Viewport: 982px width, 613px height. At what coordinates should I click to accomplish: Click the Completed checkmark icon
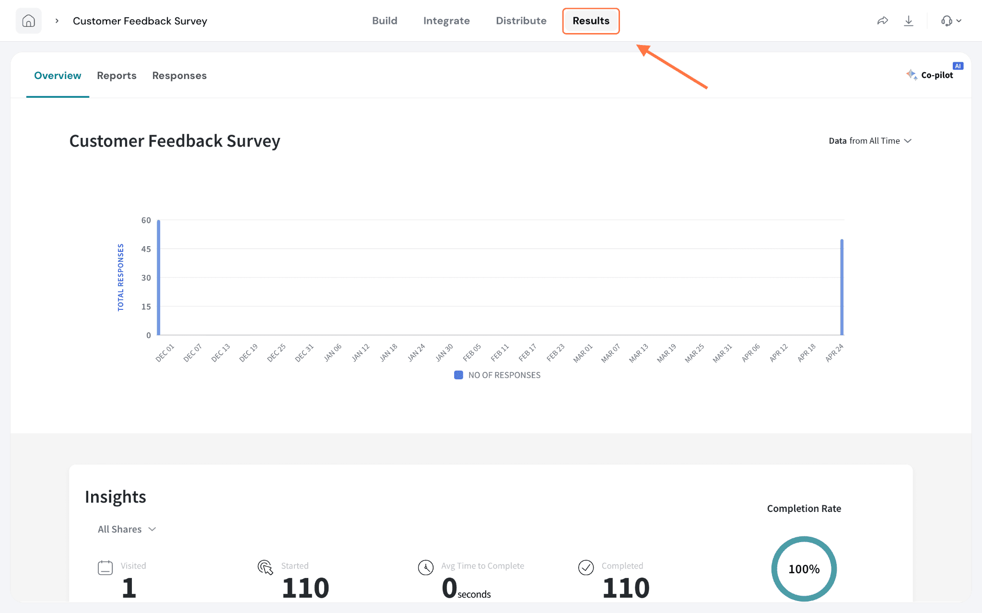[x=586, y=568]
